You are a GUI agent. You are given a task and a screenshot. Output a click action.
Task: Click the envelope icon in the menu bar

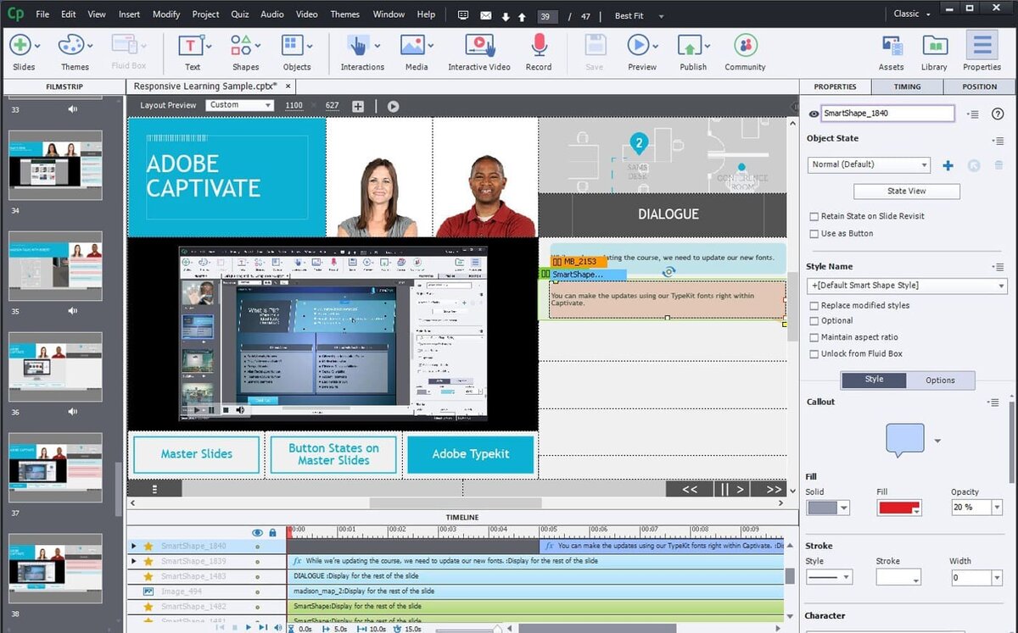[x=485, y=15]
